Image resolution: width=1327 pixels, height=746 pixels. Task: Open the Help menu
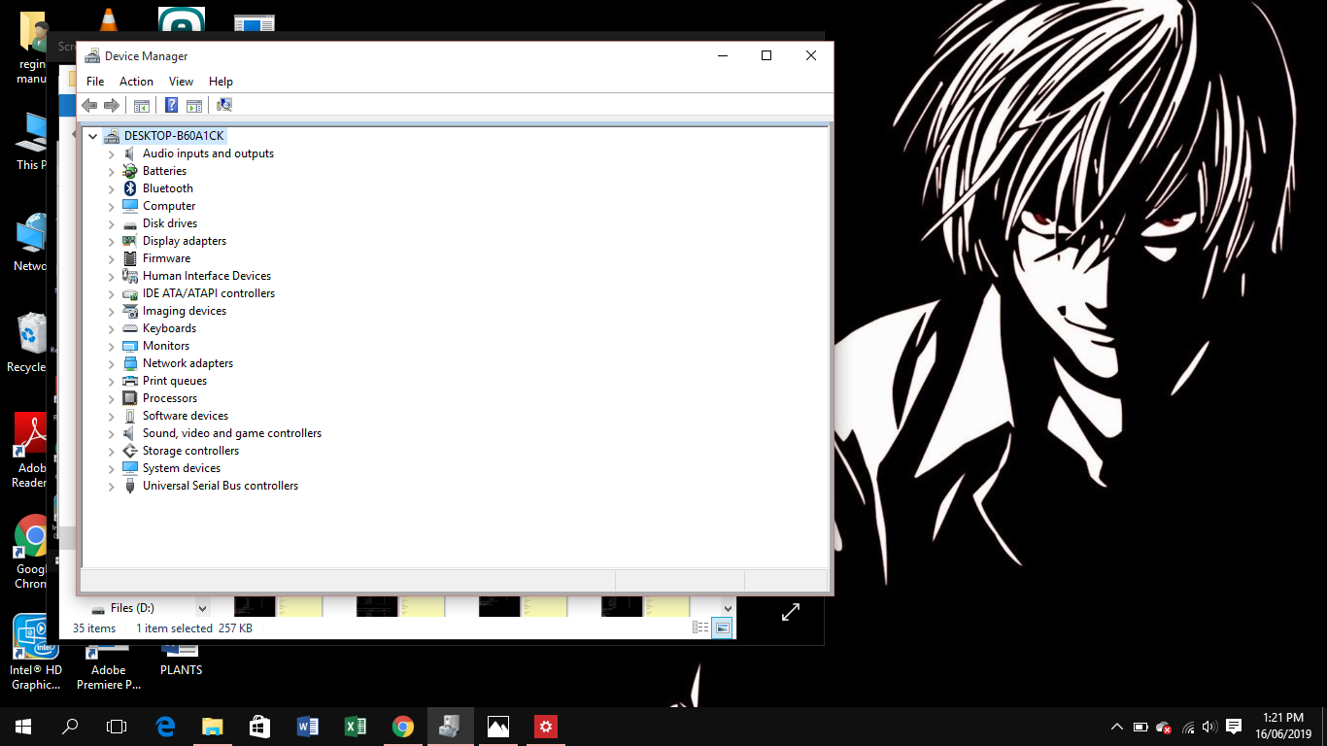click(221, 82)
